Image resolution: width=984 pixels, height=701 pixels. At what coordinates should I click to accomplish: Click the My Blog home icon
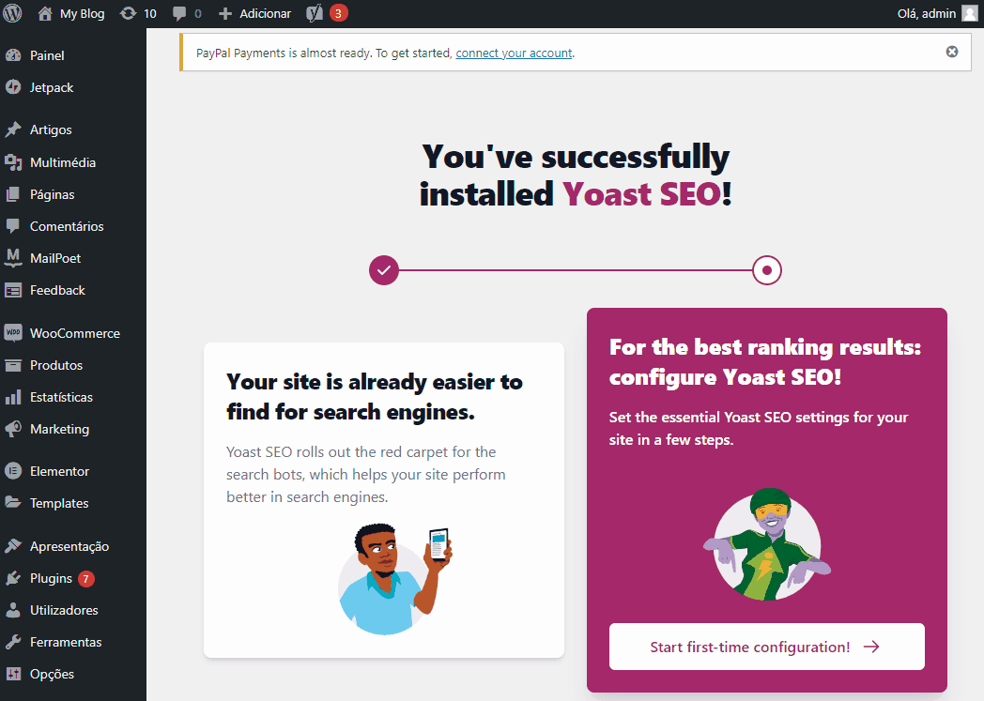pos(44,13)
